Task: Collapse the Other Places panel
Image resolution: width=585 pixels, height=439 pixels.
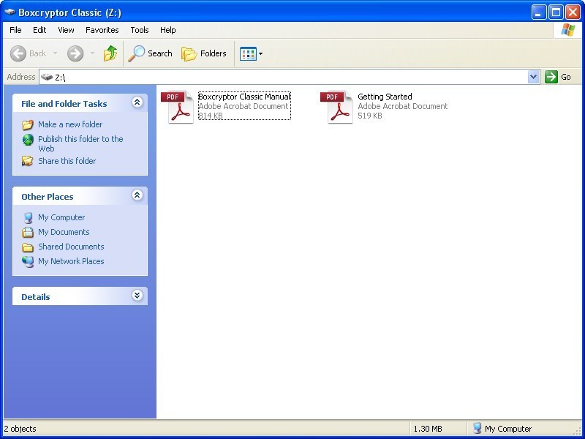Action: pyautogui.click(x=137, y=195)
